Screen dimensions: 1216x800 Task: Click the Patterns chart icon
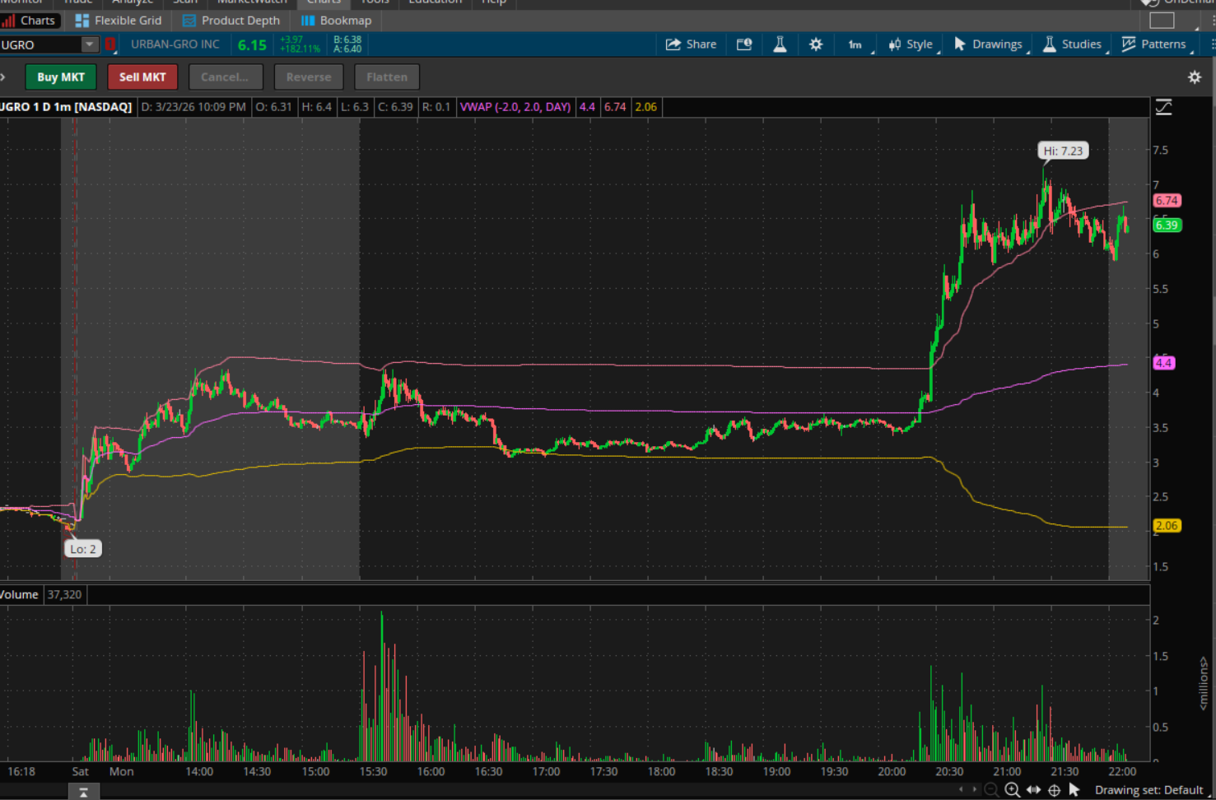(x=1129, y=44)
